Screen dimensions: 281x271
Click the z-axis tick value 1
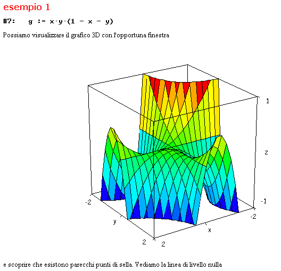coord(268,101)
